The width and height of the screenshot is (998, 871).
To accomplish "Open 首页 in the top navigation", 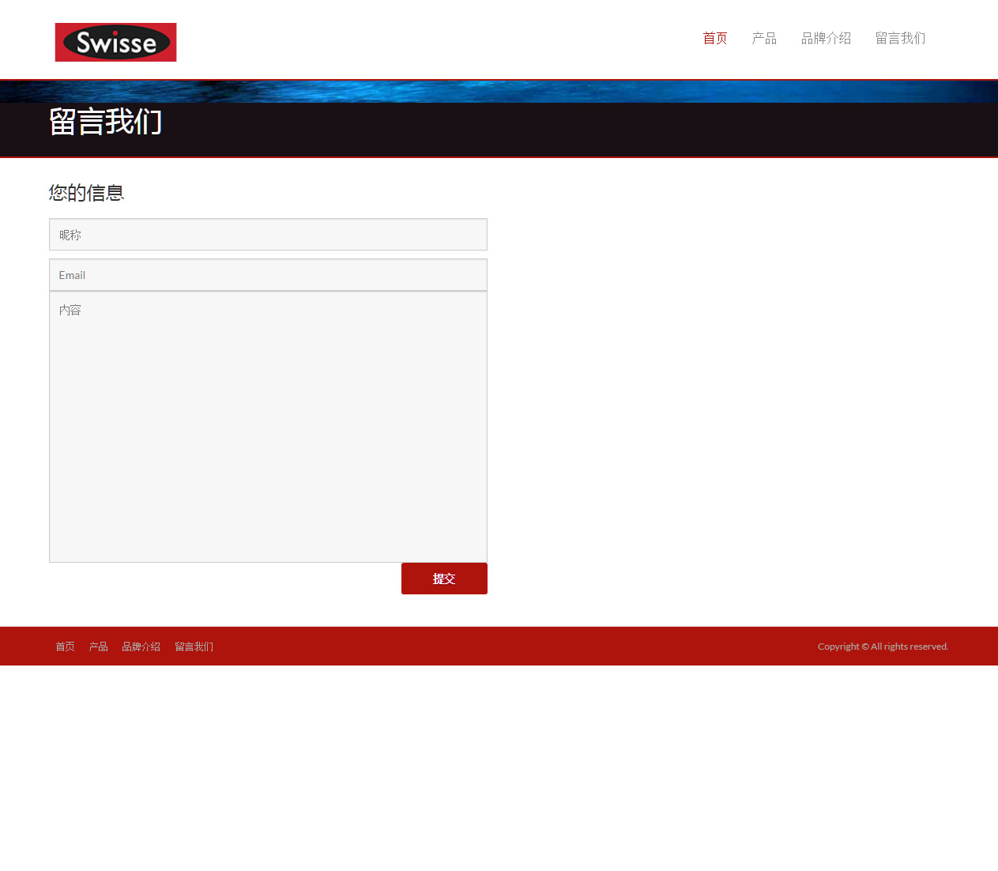I will click(714, 38).
